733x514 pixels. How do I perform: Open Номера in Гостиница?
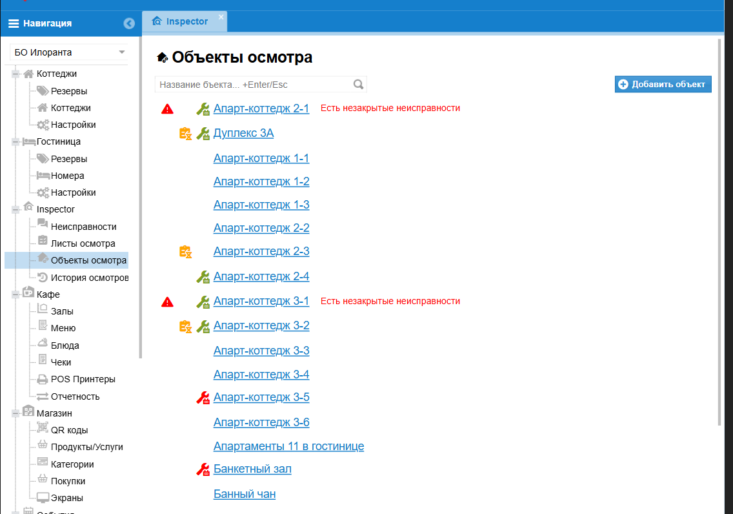pos(67,176)
